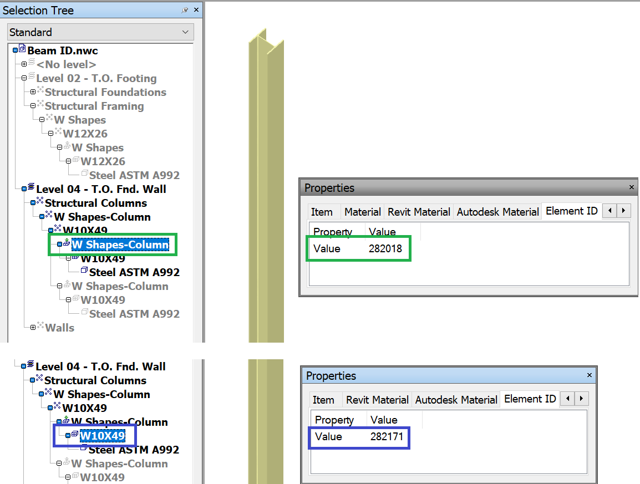This screenshot has height=484, width=640.
Task: Click the instance icon beside highlighted W Shapes-Column
Action: [x=66, y=244]
